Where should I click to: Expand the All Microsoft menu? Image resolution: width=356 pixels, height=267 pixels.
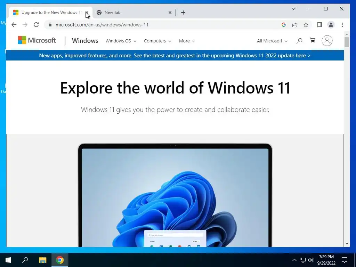click(x=272, y=41)
